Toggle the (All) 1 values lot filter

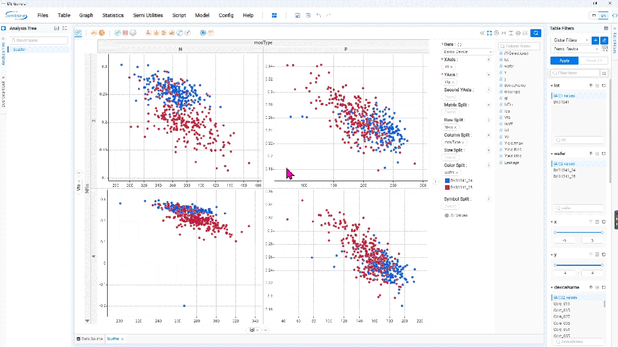tap(564, 95)
